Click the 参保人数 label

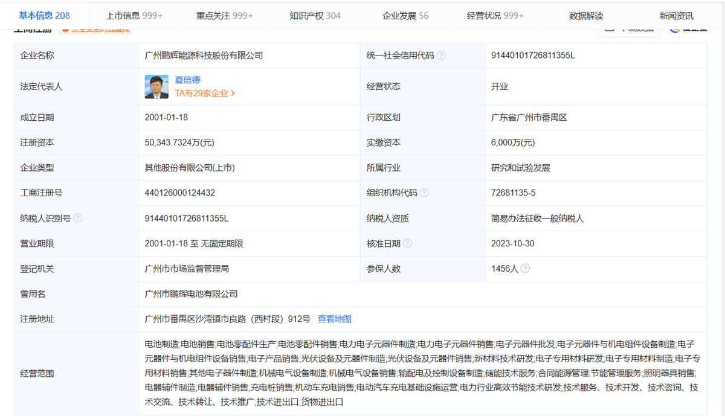click(x=383, y=269)
